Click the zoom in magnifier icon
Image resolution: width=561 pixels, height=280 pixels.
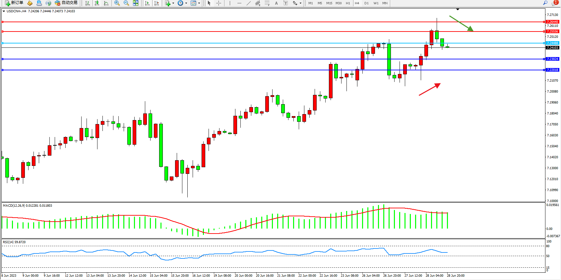(x=117, y=3)
